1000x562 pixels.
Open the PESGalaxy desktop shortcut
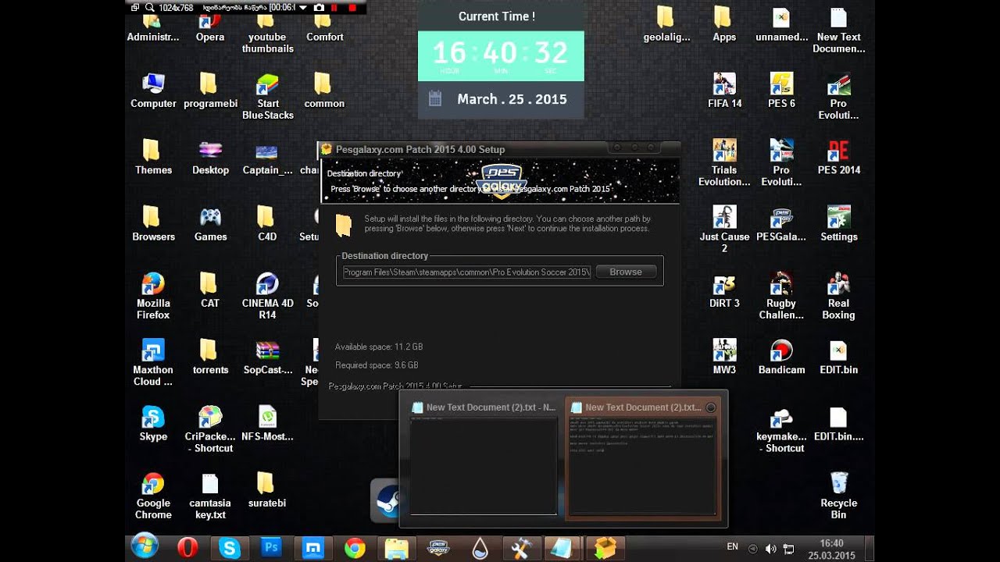[781, 224]
